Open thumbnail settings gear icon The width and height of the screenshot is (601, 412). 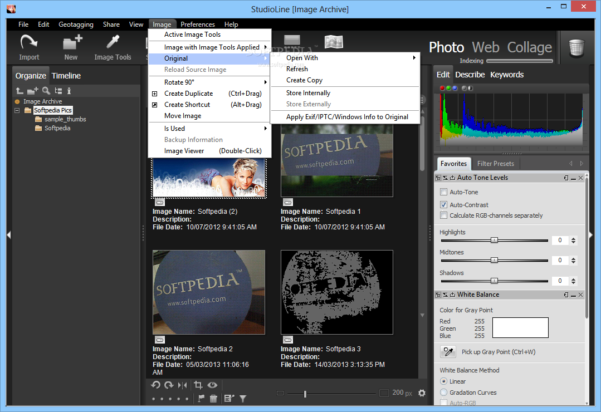pos(422,393)
